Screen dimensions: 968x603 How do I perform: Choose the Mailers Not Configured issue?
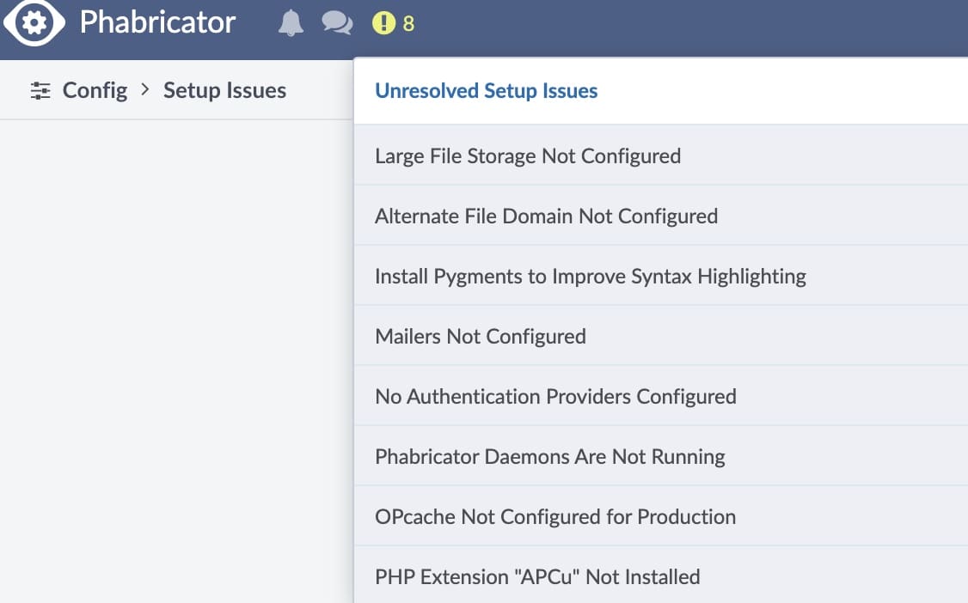tap(481, 336)
